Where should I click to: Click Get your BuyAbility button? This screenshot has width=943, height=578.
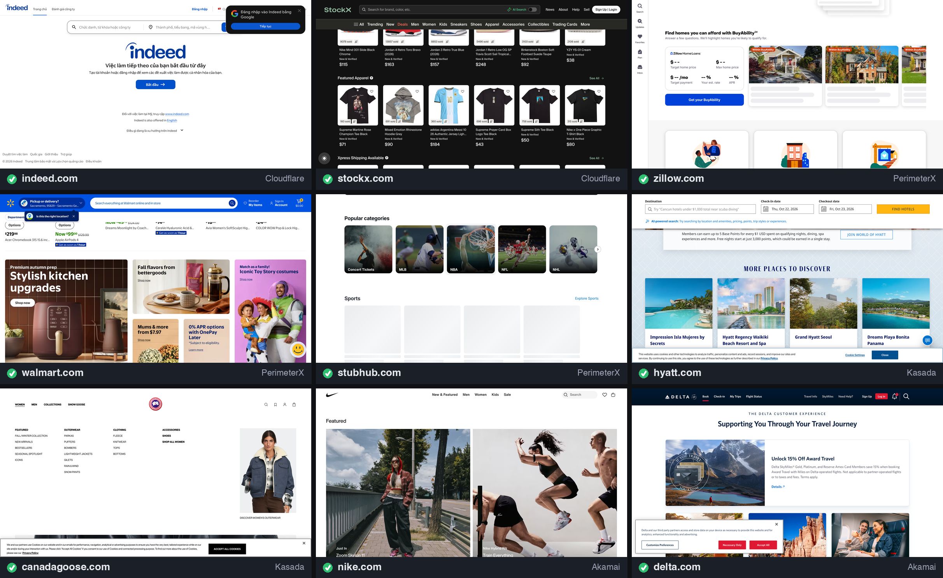704,100
